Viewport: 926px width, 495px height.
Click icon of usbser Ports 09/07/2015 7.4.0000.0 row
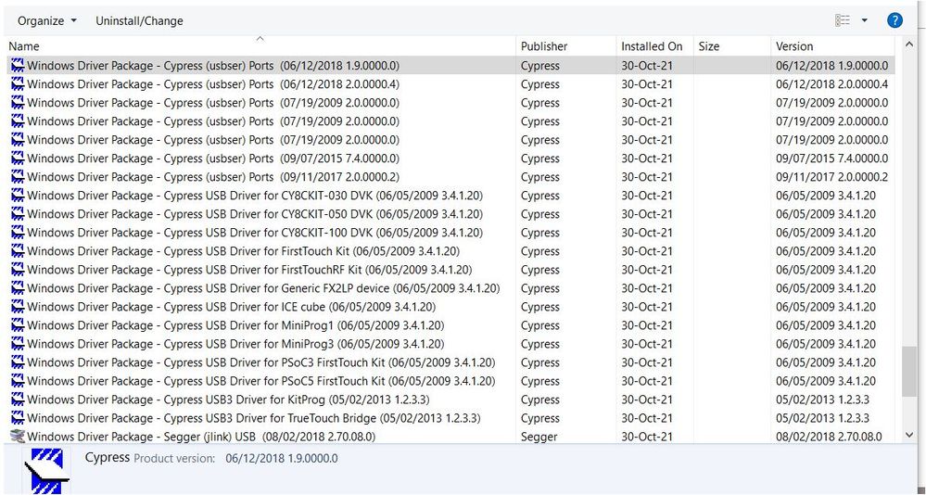pyautogui.click(x=18, y=159)
